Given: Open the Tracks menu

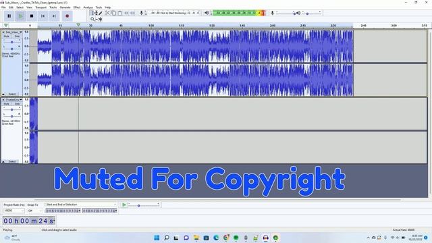Looking at the screenshot, I should [53, 7].
